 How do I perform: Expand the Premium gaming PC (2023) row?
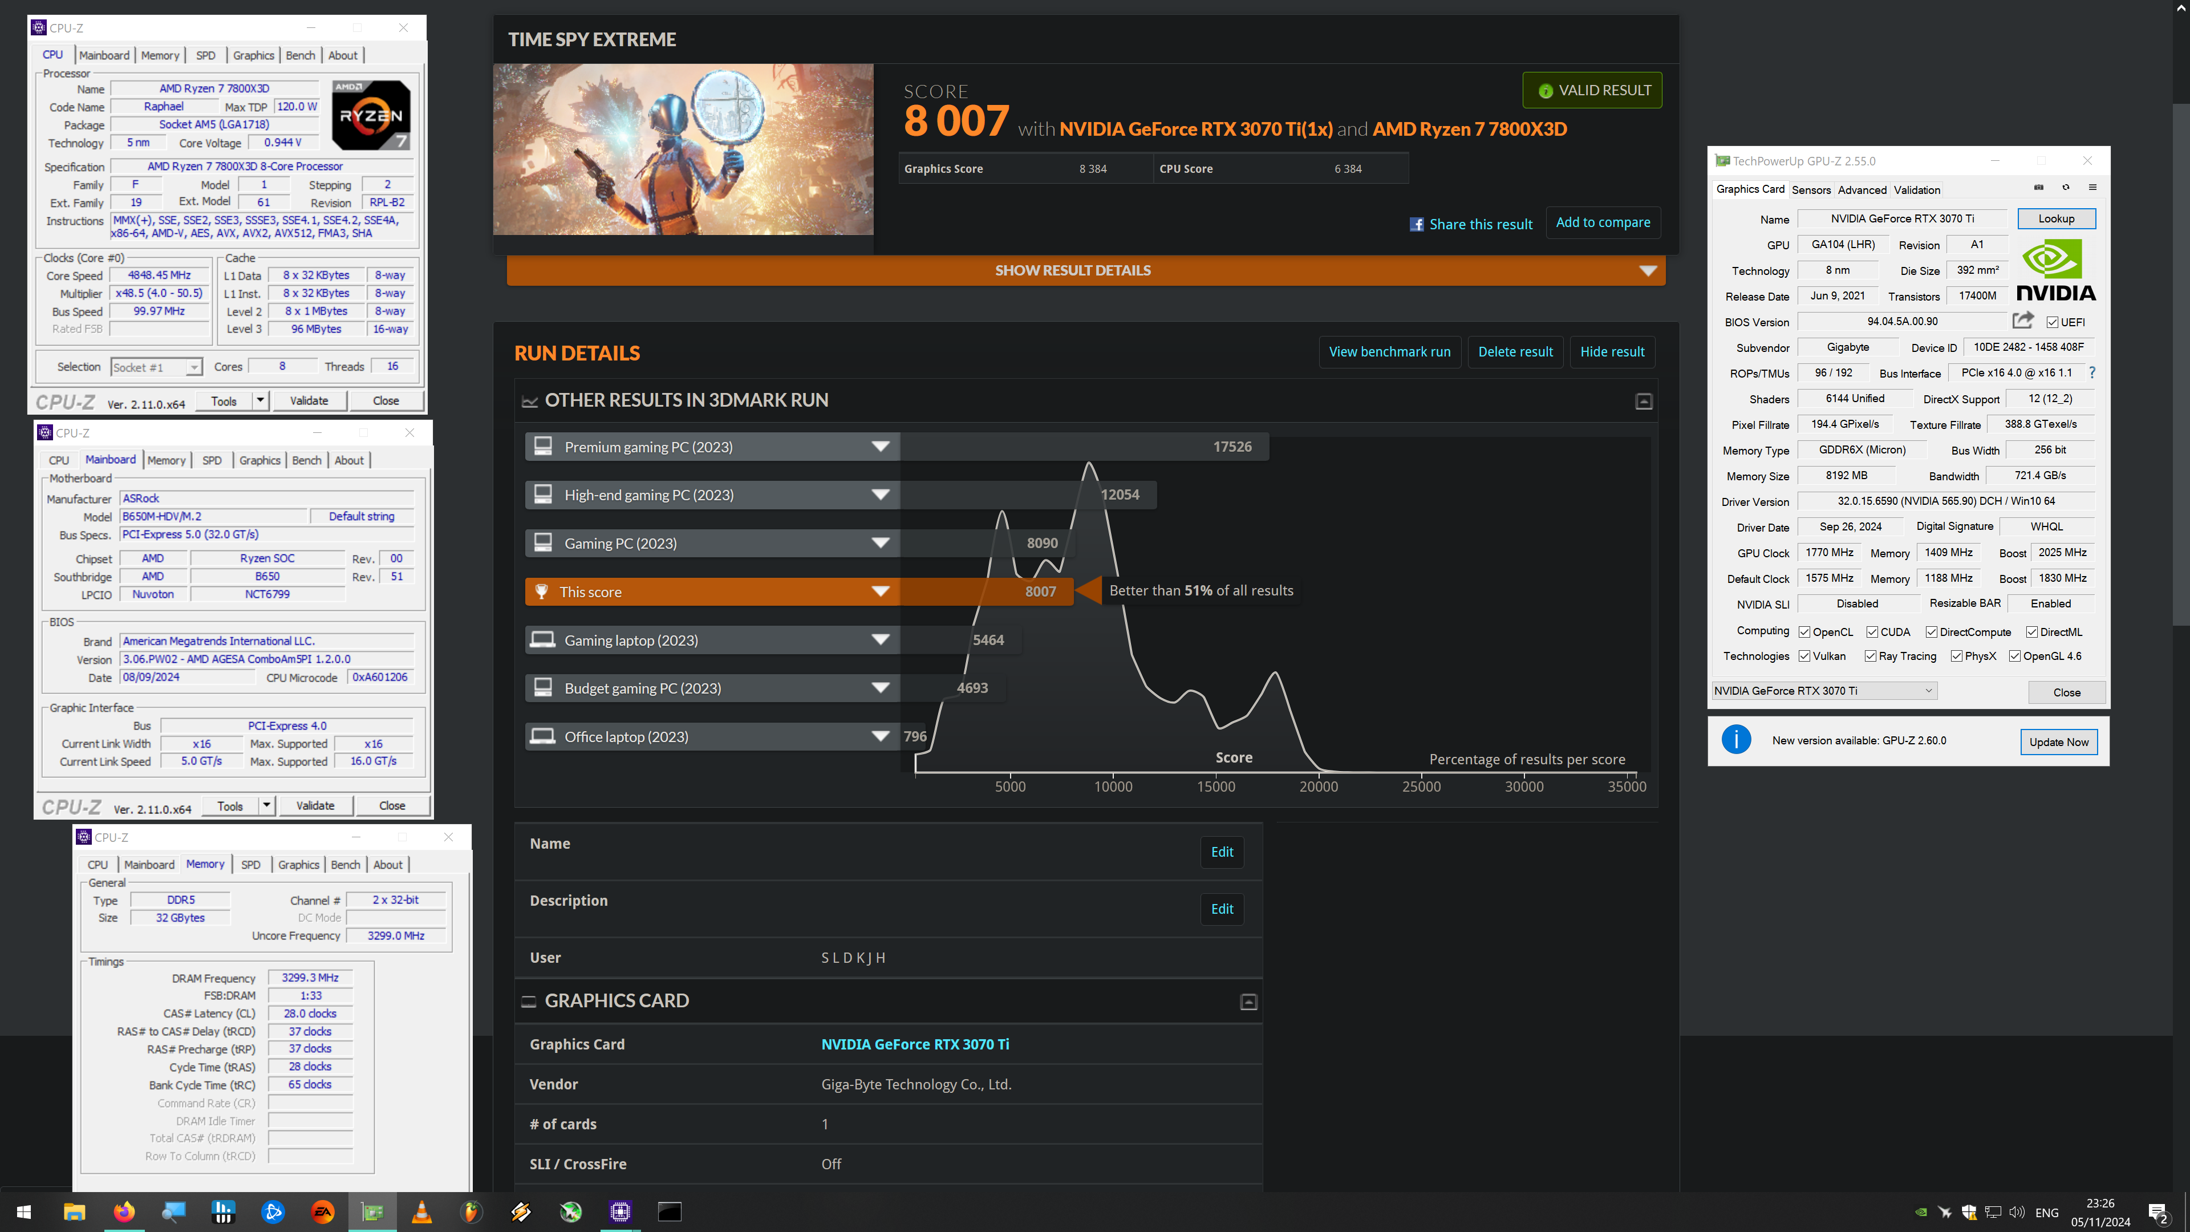[x=881, y=447]
